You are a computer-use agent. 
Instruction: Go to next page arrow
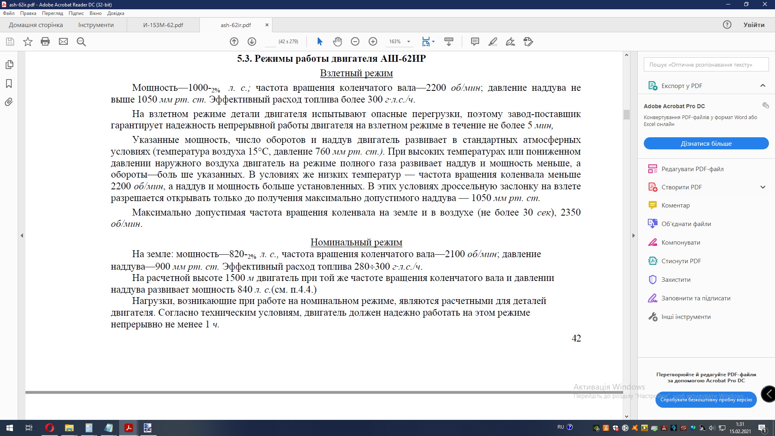click(x=252, y=42)
